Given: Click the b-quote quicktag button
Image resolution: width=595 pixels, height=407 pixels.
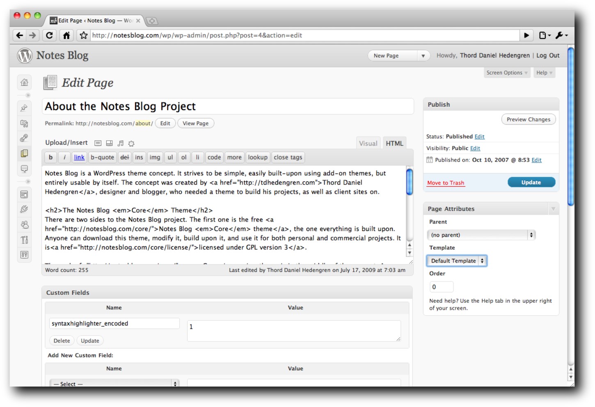Looking at the screenshot, I should pyautogui.click(x=103, y=157).
